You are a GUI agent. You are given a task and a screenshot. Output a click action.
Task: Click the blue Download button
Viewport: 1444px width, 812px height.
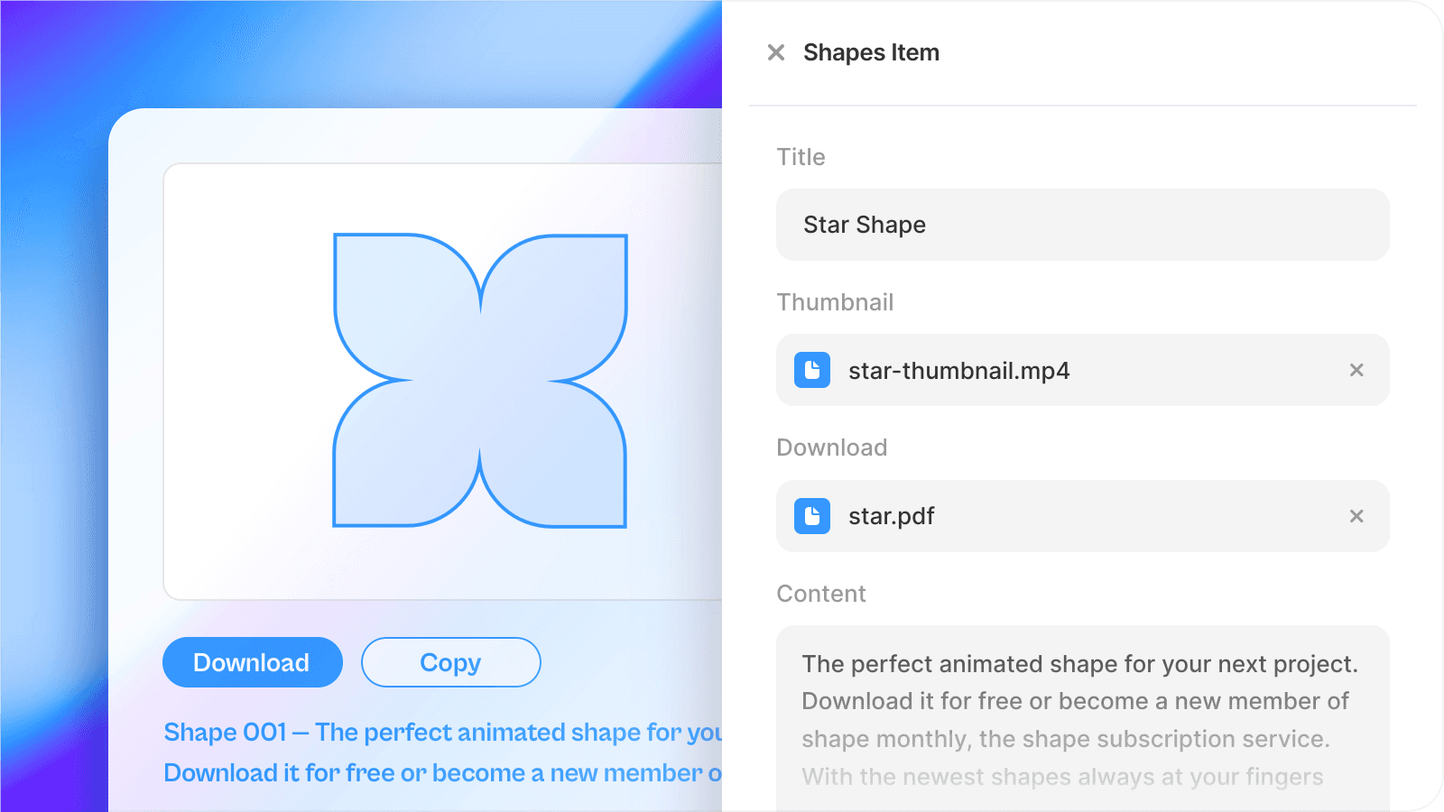point(253,662)
